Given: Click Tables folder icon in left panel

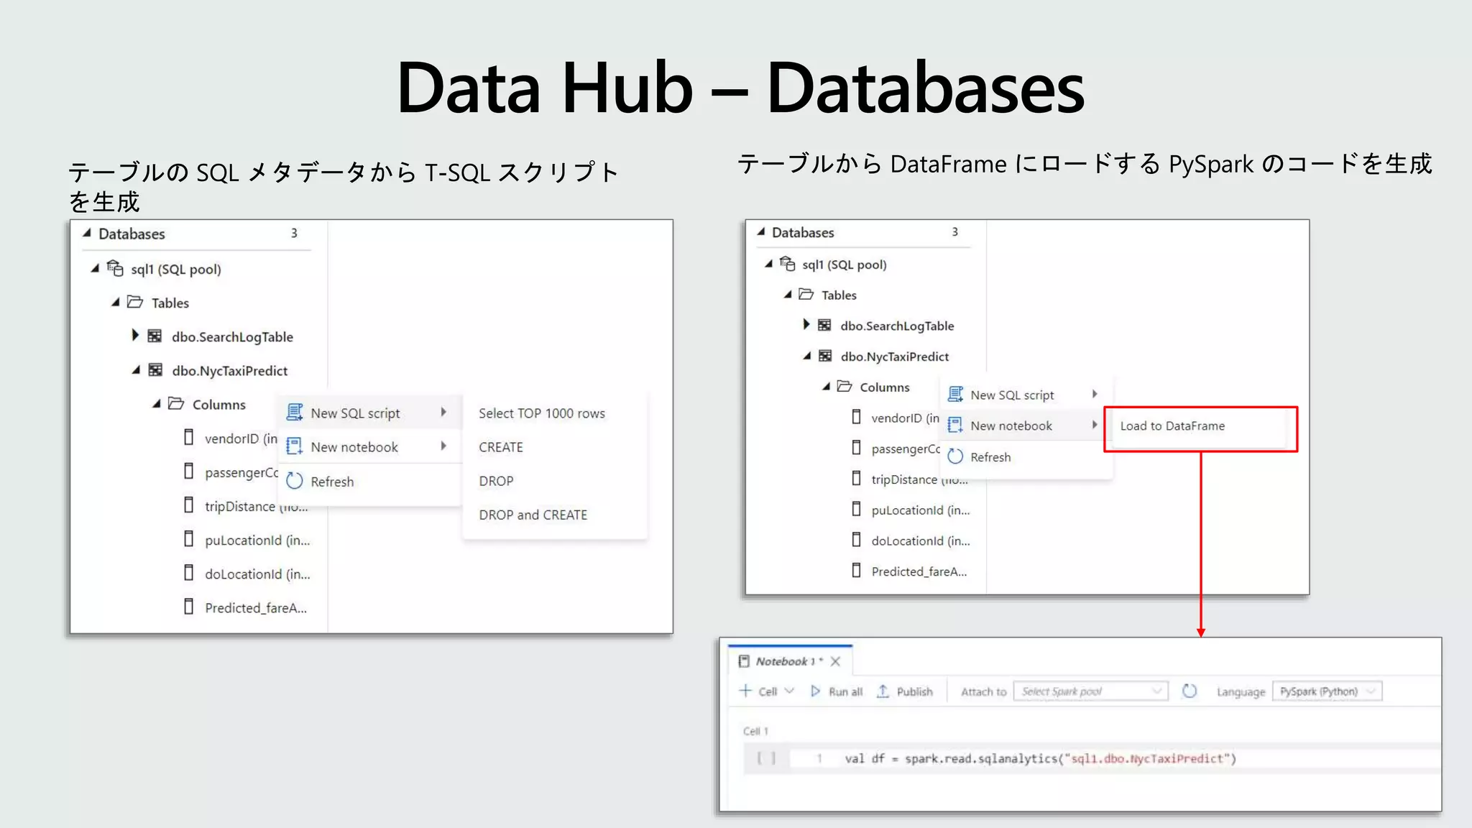Looking at the screenshot, I should 135,302.
